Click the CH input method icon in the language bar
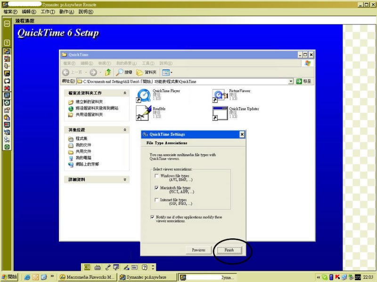Viewport: 377px width, 282px height. 87,267
